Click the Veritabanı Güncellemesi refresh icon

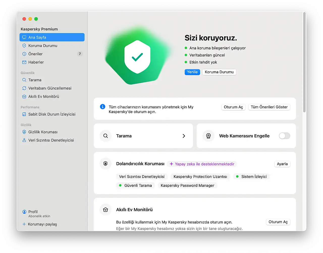point(24,88)
